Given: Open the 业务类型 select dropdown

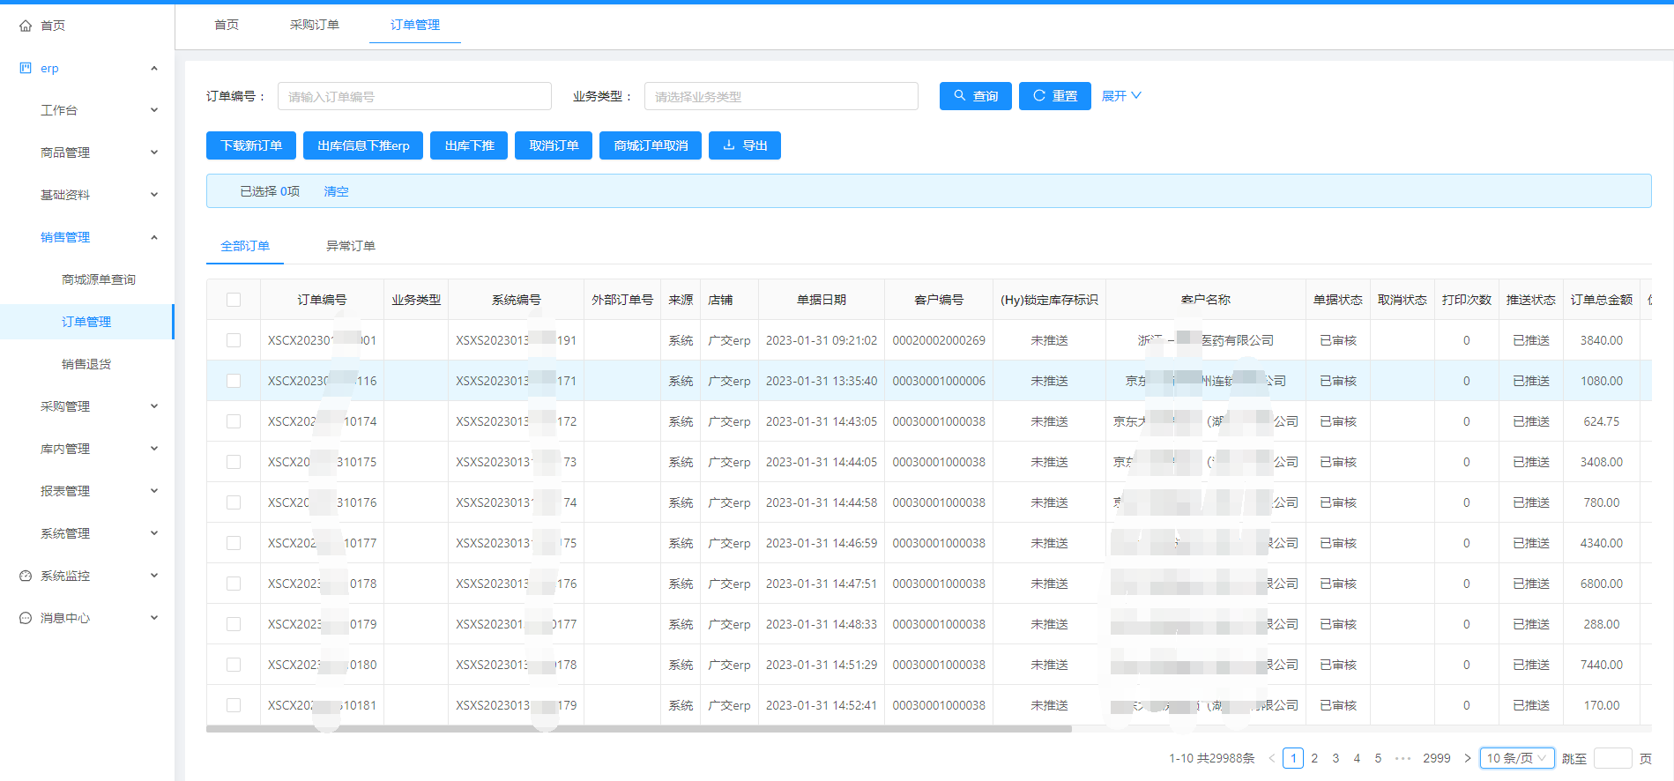Looking at the screenshot, I should 781,96.
